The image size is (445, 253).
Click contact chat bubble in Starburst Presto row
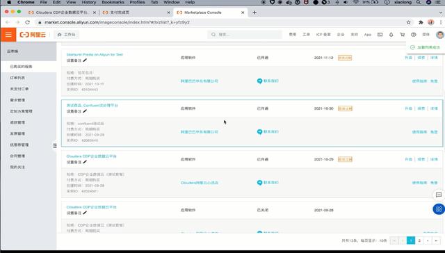click(x=259, y=81)
